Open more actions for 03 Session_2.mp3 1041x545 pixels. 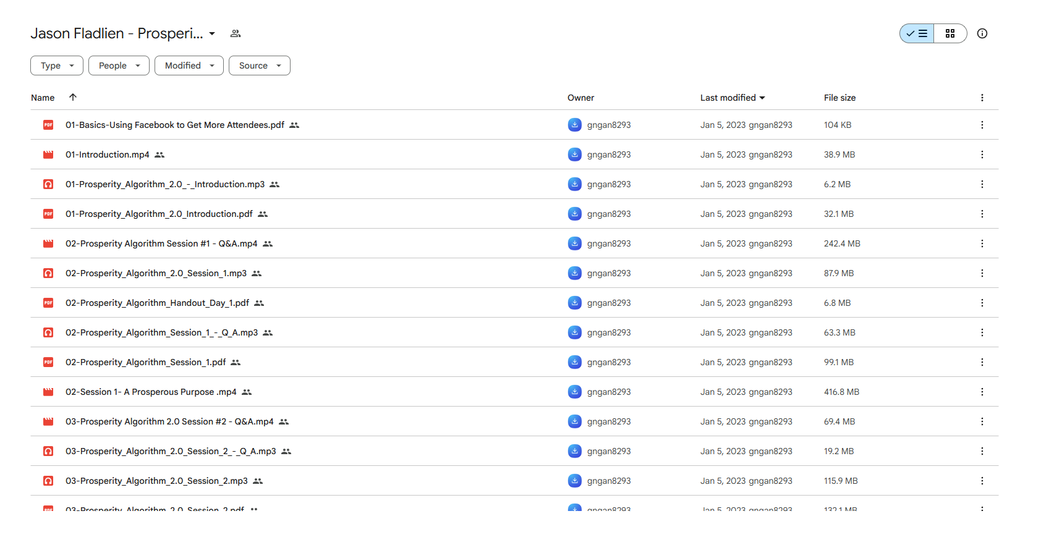pos(982,481)
